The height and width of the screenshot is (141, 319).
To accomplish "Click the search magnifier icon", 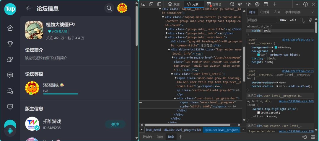I will tap(109, 8).
